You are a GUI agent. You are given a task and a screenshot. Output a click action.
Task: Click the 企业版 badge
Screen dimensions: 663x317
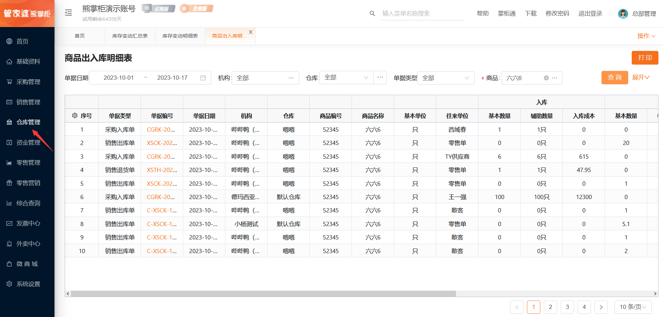point(197,8)
